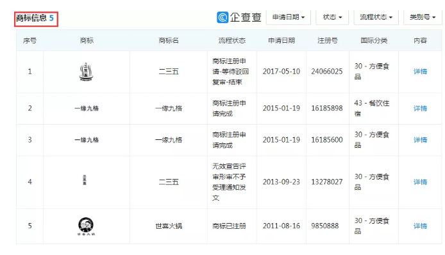Screen dimensions: 445x255
Task: Open 详情 for registration 9850888
Action: point(420,226)
